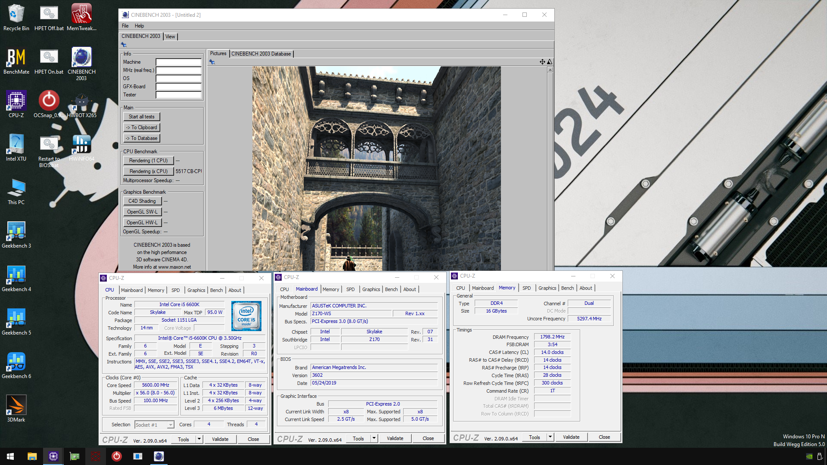Run the OpenGL HW-L test
Viewport: 827px width, 465px height.
tap(142, 223)
